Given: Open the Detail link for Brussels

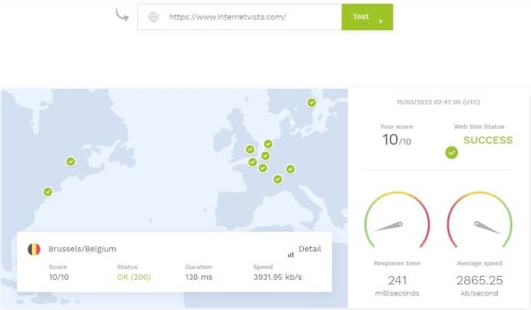Looking at the screenshot, I should click(x=309, y=249).
